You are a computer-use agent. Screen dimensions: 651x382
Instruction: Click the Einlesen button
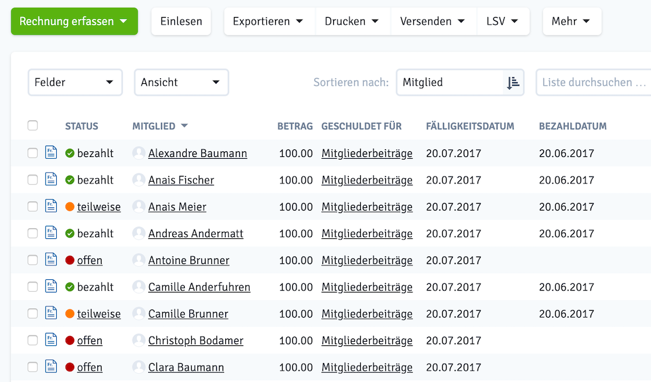180,21
